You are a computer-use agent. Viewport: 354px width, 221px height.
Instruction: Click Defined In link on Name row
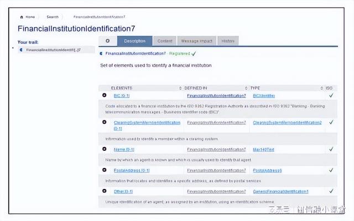tap(216, 149)
